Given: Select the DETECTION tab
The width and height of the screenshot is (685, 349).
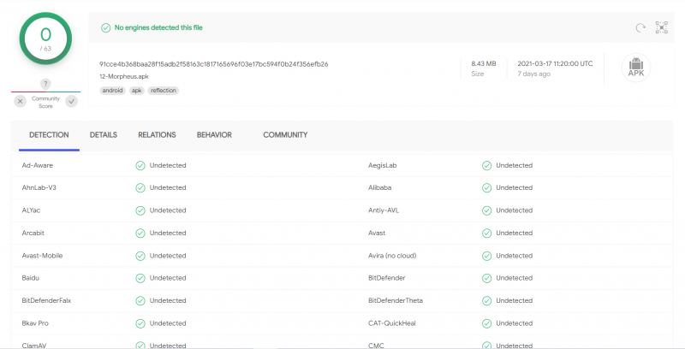Looking at the screenshot, I should [49, 135].
